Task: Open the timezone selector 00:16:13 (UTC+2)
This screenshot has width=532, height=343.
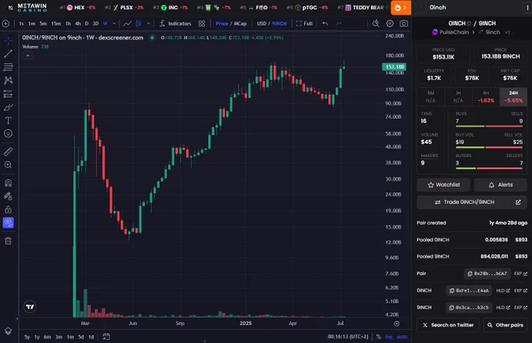Action: pyautogui.click(x=348, y=337)
